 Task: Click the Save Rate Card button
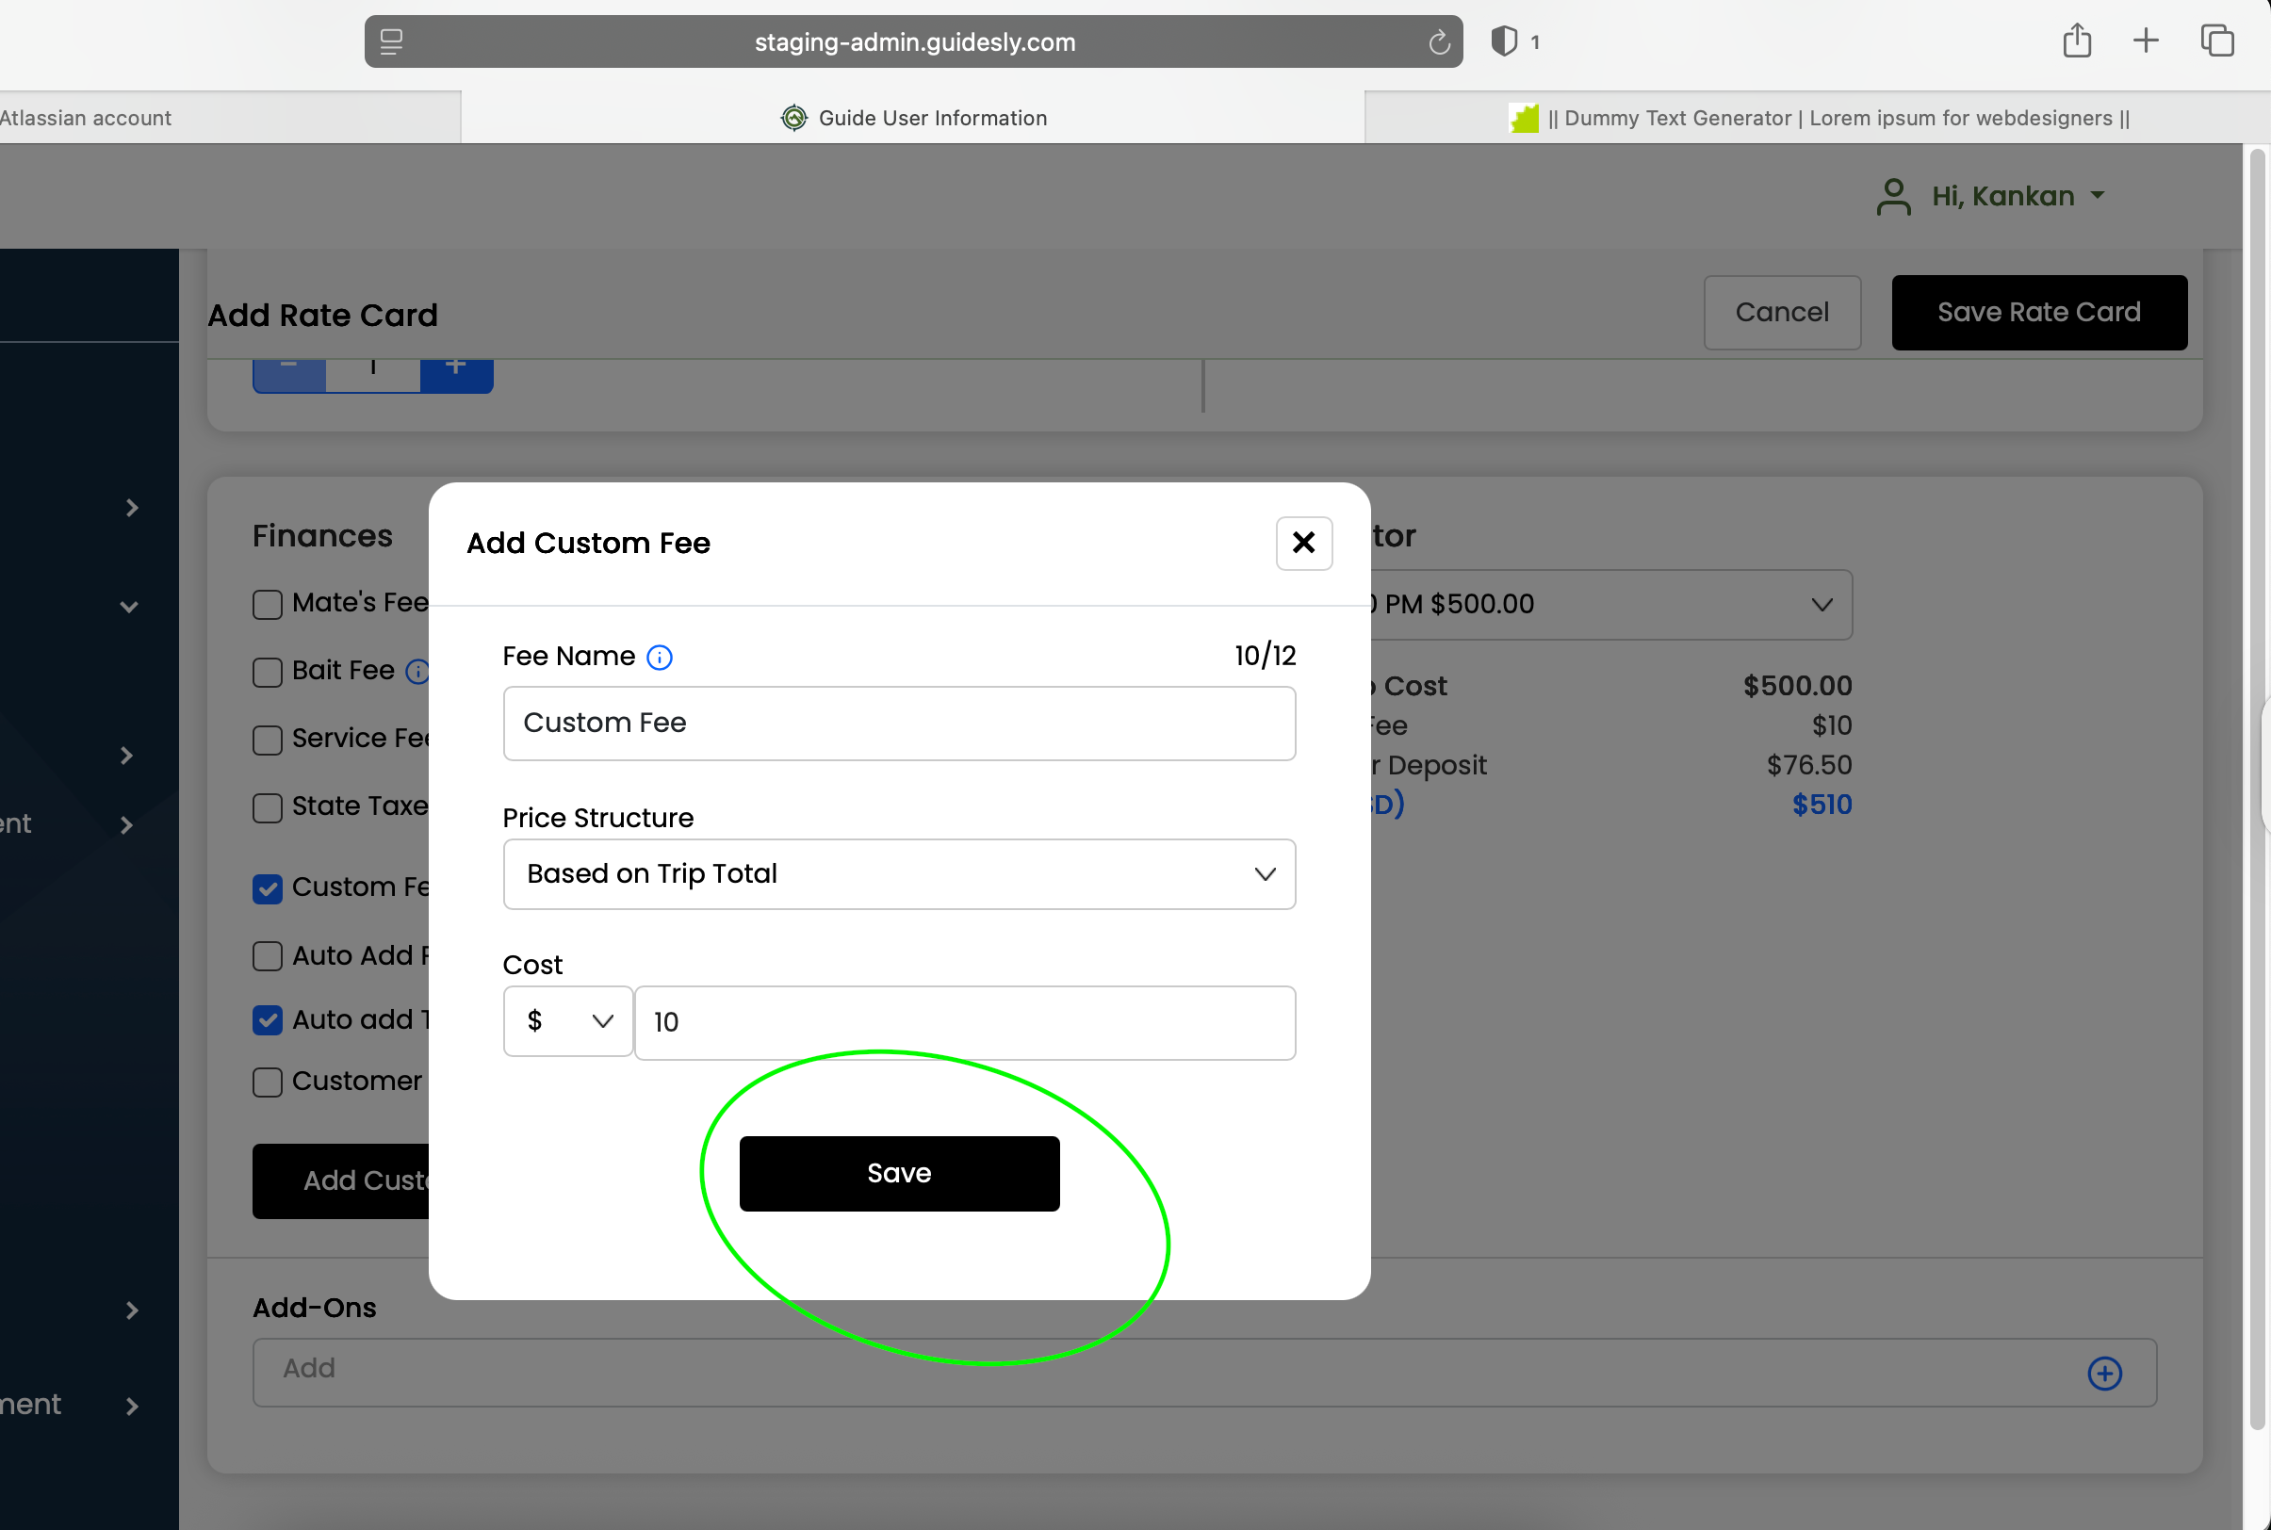click(x=2037, y=312)
